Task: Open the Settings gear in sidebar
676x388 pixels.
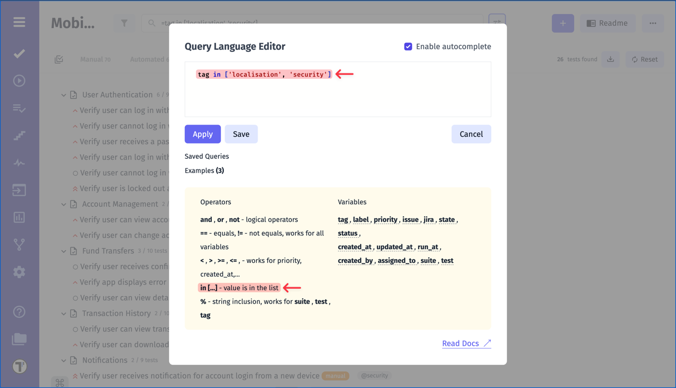Action: pos(20,272)
